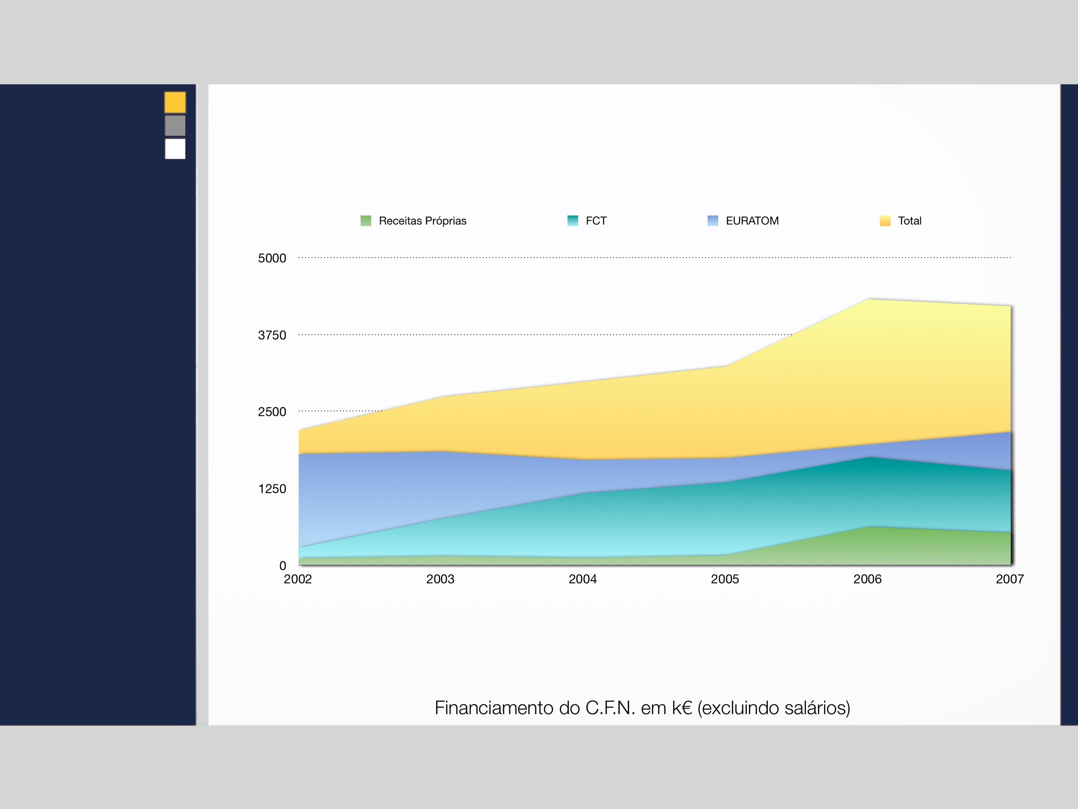This screenshot has width=1078, height=809.
Task: Click the 5000 y-axis value
Action: click(x=272, y=258)
